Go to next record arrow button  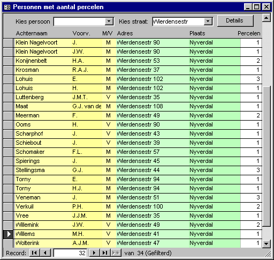click(x=94, y=253)
